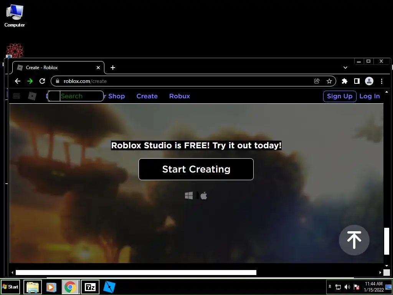Screen dimensions: 393x295
Task: Click the red star pattern desktop icon
Action: pyautogui.click(x=15, y=50)
